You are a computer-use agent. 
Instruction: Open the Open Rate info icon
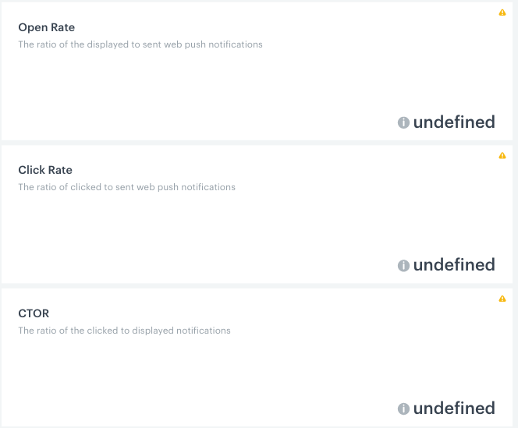(x=403, y=122)
